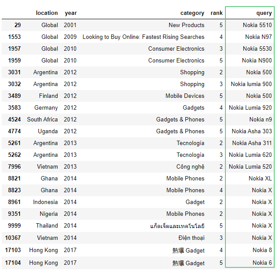Select row index 1553

[x=14, y=37]
